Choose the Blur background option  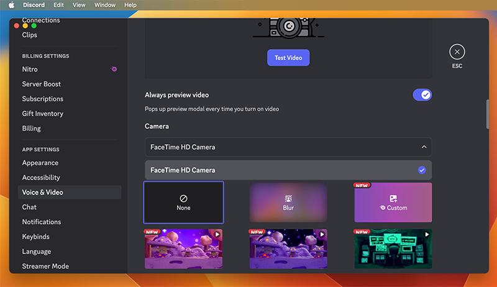coord(288,202)
